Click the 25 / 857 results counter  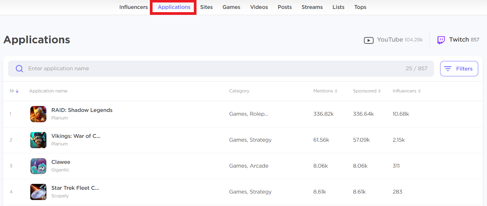click(x=416, y=69)
